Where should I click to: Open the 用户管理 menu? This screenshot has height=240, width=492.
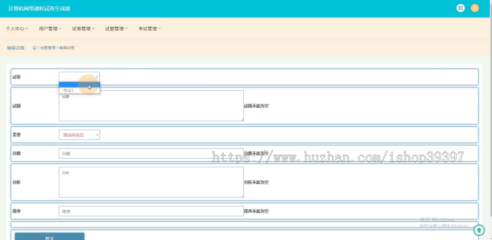coord(50,28)
